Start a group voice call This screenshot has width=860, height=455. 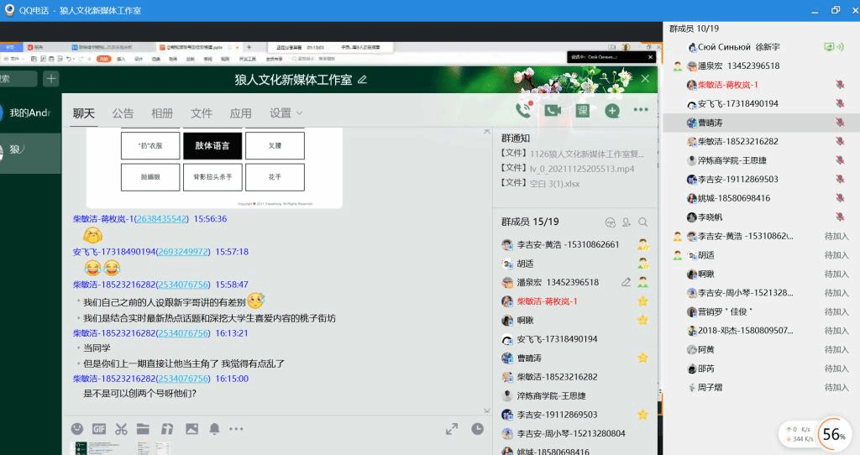click(524, 110)
